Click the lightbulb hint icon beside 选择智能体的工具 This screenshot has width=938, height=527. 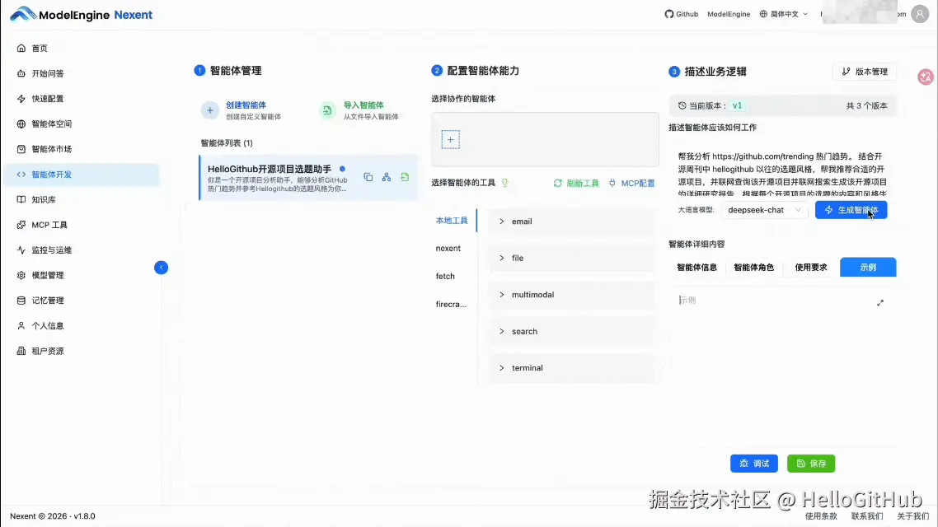[x=505, y=183]
